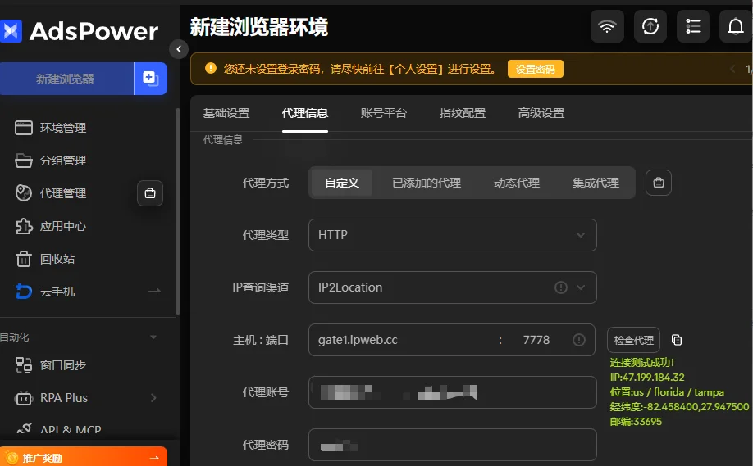Click the shopping bag icon beside 集成代理
The height and width of the screenshot is (466, 753).
659,183
